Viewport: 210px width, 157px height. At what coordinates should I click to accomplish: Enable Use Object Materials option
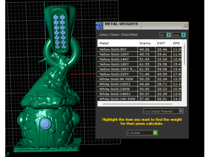coord(163,111)
